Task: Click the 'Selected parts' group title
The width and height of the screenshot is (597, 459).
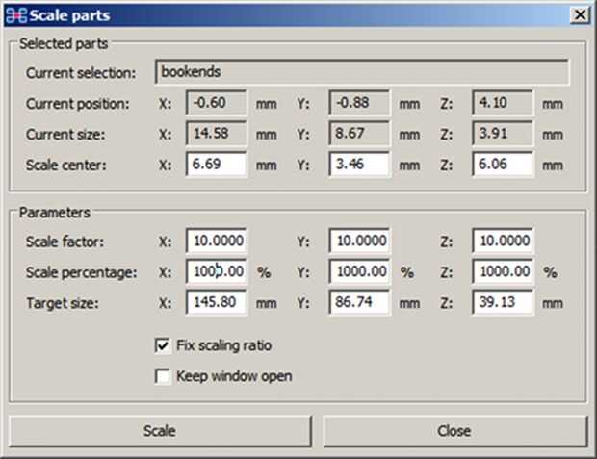Action: 64,43
